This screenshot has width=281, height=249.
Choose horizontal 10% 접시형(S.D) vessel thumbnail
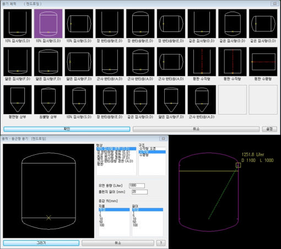[x=79, y=24]
